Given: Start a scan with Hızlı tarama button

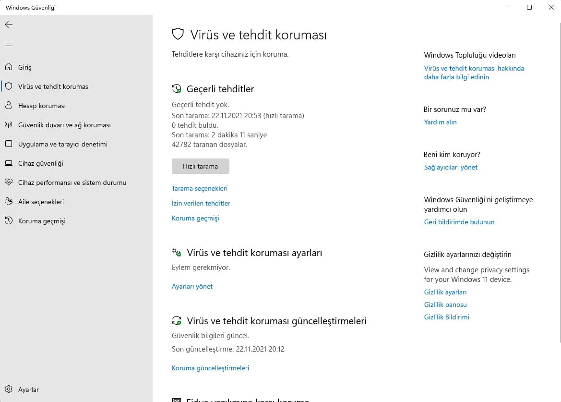Looking at the screenshot, I should 201,166.
